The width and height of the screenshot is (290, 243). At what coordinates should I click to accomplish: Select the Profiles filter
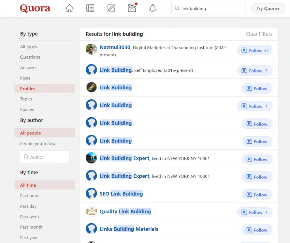(x=45, y=88)
